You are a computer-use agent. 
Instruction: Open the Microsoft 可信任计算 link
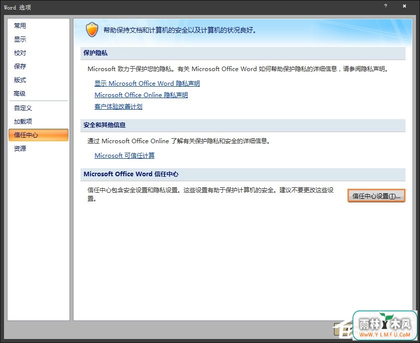[124, 156]
